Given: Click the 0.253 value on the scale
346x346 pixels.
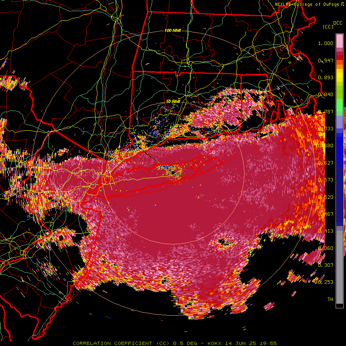Looking at the screenshot, I should tap(326, 282).
